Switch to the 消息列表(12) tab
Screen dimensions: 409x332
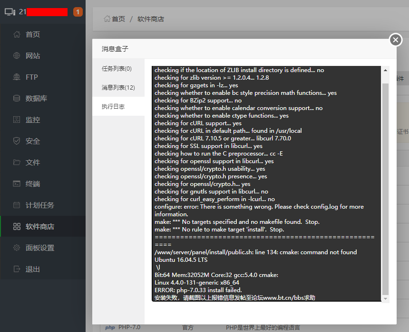point(118,87)
